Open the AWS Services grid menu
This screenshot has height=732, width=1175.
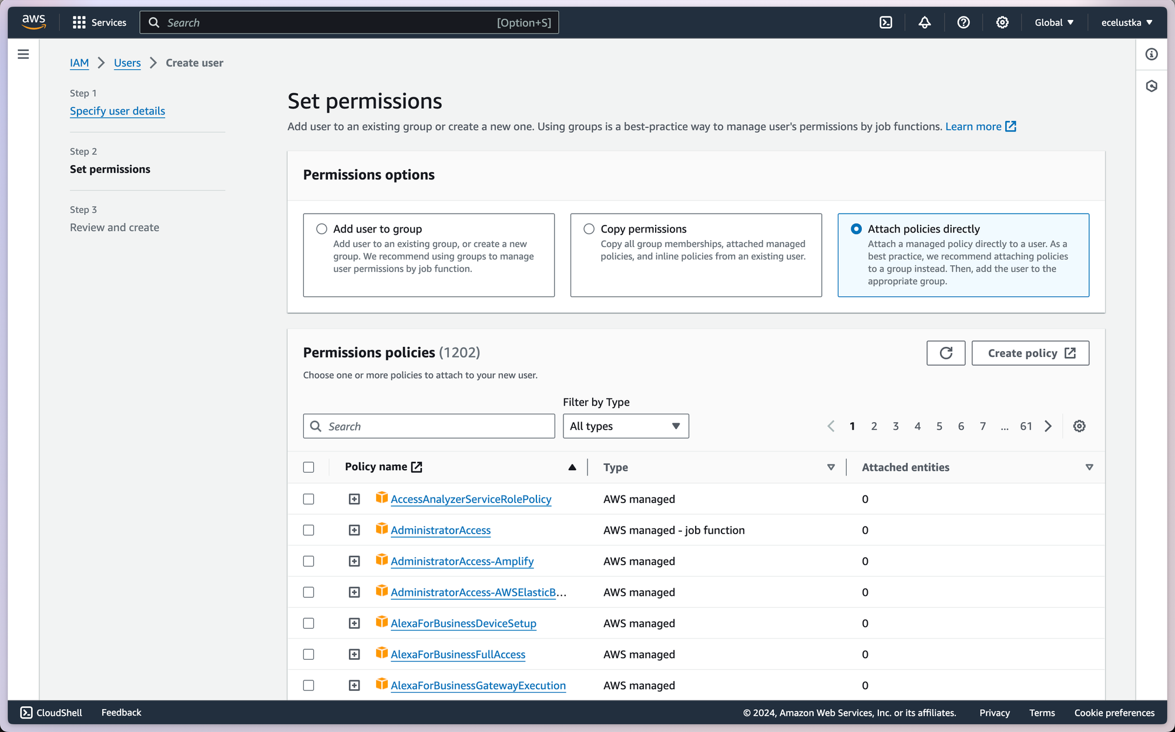click(79, 22)
